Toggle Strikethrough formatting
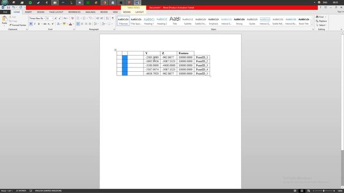This screenshot has height=193, width=344. [45, 24]
